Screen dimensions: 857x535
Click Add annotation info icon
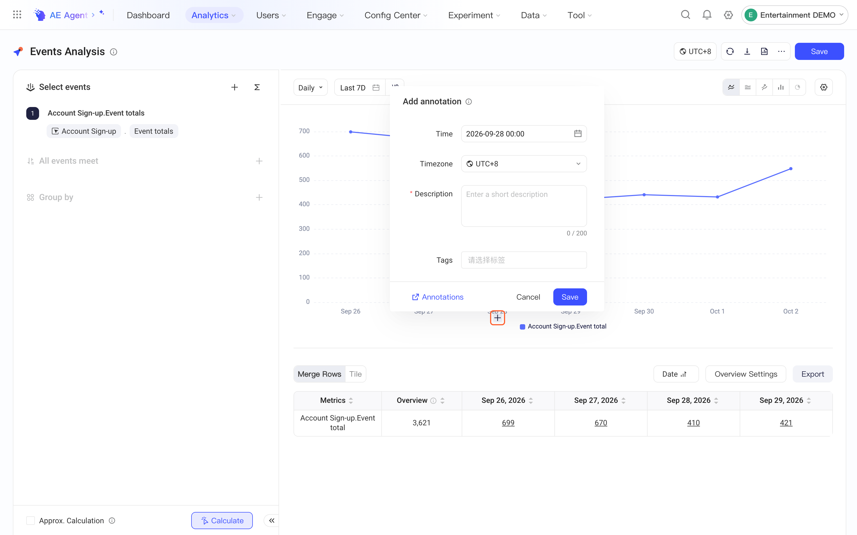click(468, 102)
